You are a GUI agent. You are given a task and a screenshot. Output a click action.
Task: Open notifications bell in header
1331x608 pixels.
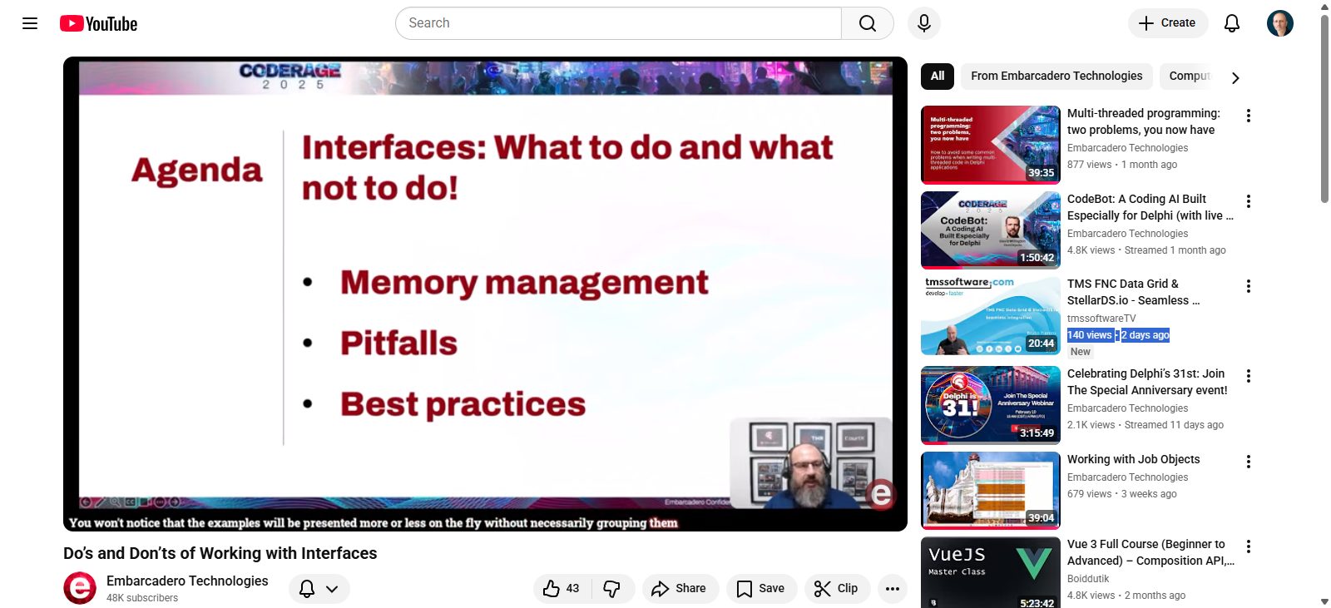(1232, 23)
